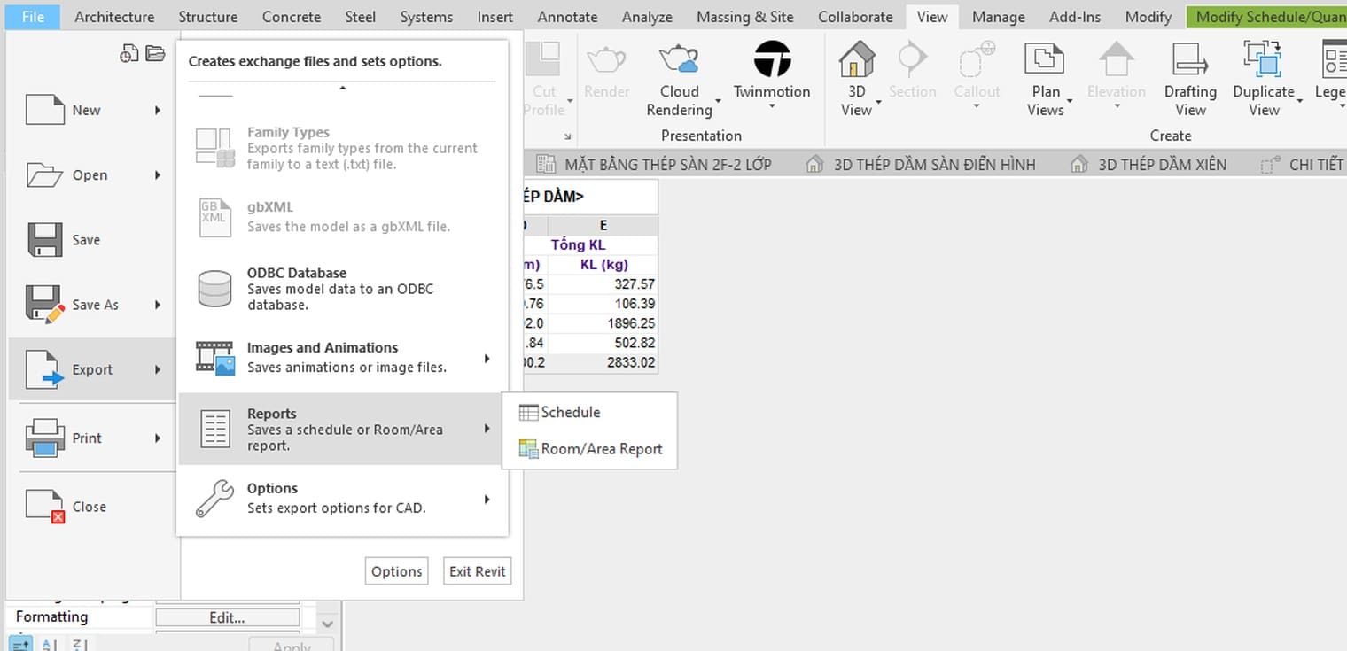1347x651 pixels.
Task: Switch to the Architecture ribbon tab
Action: 114,16
